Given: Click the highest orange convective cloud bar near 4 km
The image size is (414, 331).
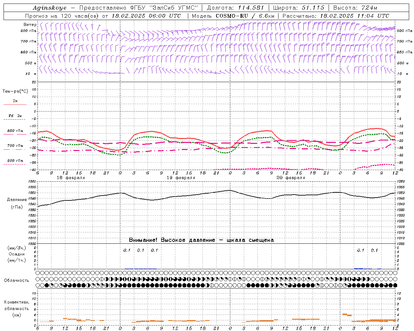Looking at the screenshot, I should pyautogui.click(x=345, y=314).
